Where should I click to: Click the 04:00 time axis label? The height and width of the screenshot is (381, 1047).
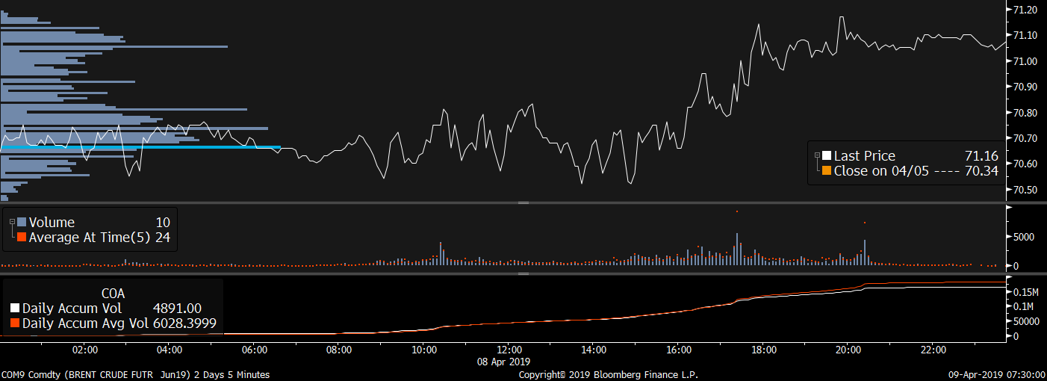tap(170, 350)
